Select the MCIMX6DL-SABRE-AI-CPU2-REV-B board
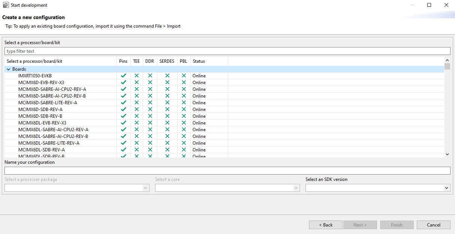Viewport: 455px width, 234px height. pos(53,136)
